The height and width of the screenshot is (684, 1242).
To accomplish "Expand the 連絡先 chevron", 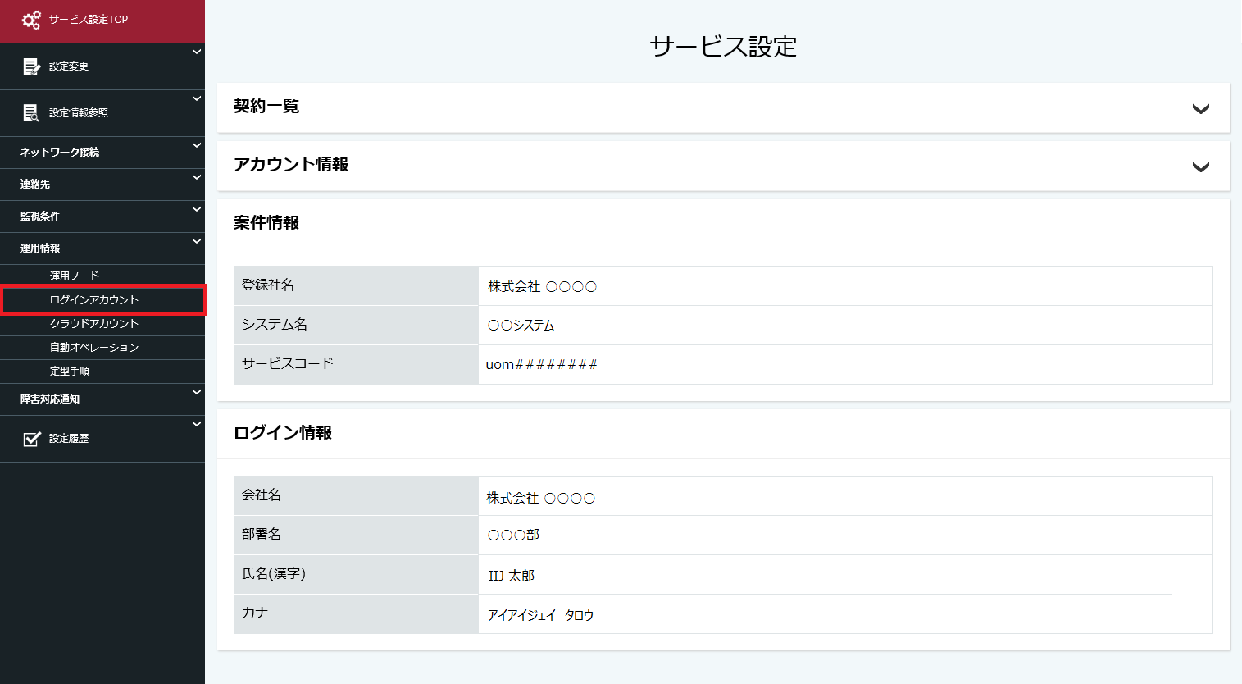I will pyautogui.click(x=197, y=177).
